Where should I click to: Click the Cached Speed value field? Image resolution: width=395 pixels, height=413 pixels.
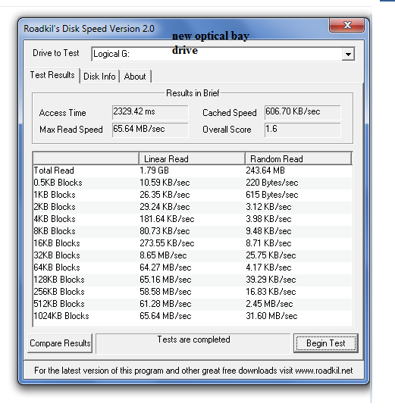(303, 112)
